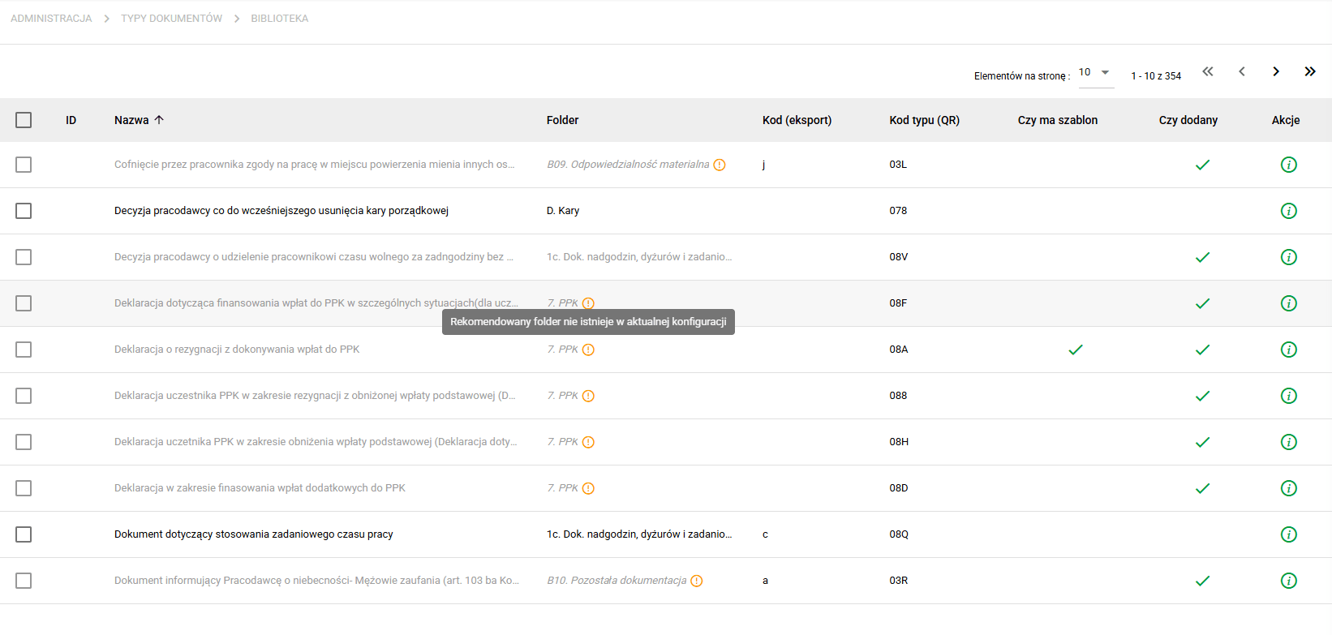Check the row Decyzja pracodawcy co do wcześniejszego usunięcia
The height and width of the screenshot is (635, 1332).
[24, 211]
